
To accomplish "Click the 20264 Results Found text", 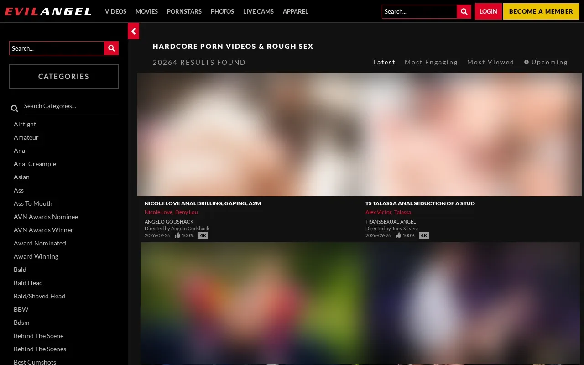I will click(x=199, y=62).
